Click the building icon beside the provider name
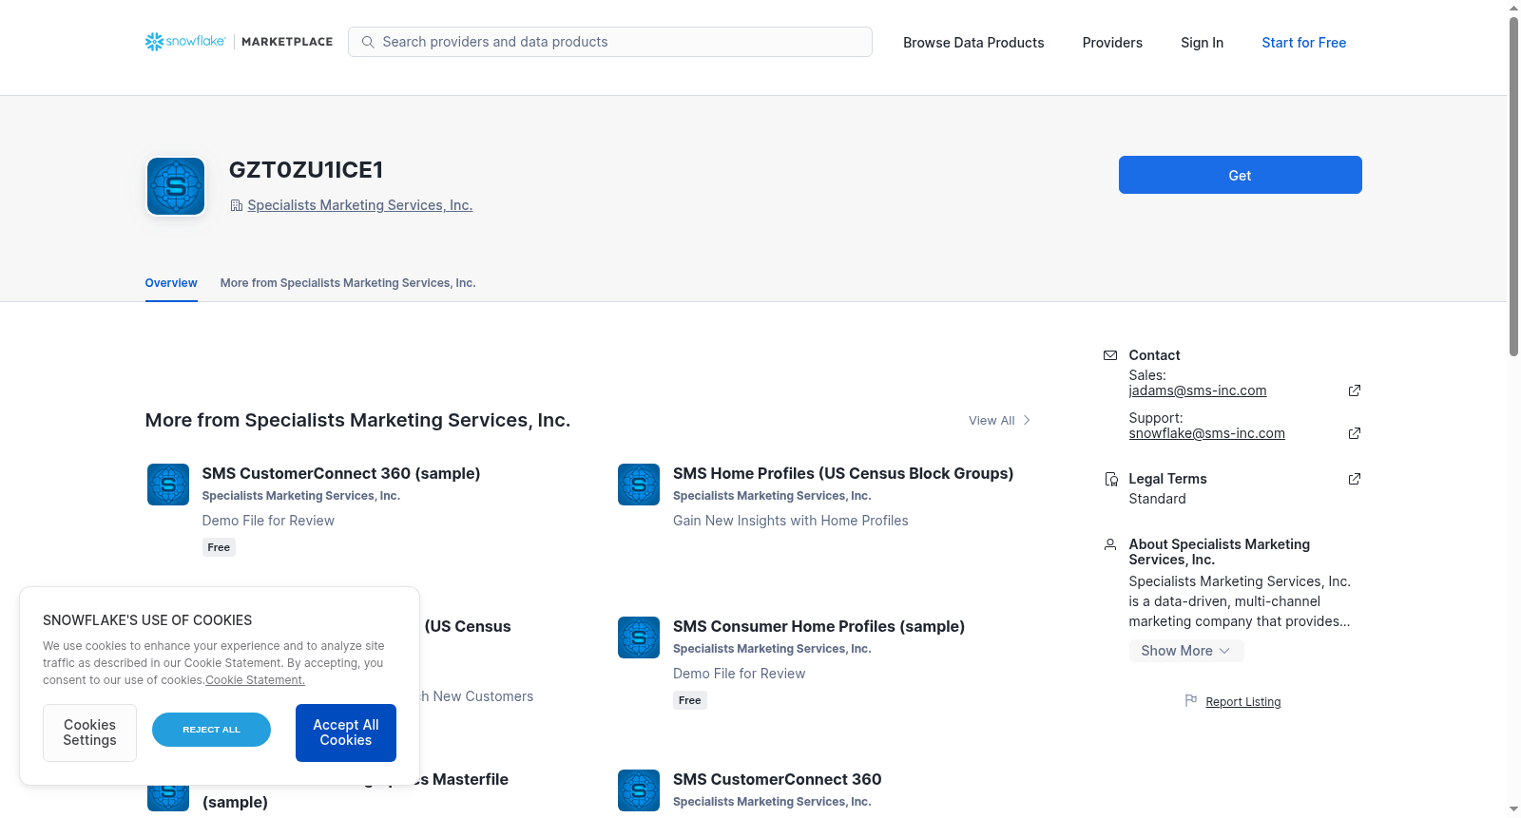 [x=237, y=205]
